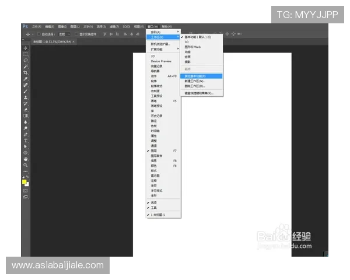
Task: Pick the Lasso tool
Action: pyautogui.click(x=26, y=60)
